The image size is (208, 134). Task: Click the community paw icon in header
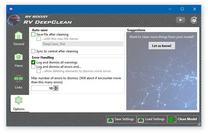194,20
